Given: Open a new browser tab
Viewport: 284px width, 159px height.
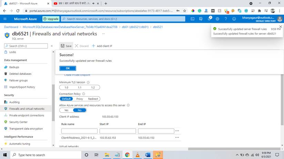Looking at the screenshot, I should coord(106,3).
